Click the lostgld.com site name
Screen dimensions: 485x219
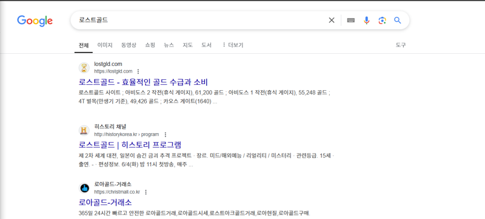(109, 64)
